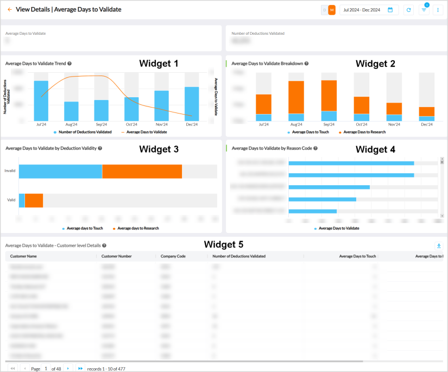The width and height of the screenshot is (448, 372).
Task: Download the customer level details table
Action: click(x=439, y=245)
